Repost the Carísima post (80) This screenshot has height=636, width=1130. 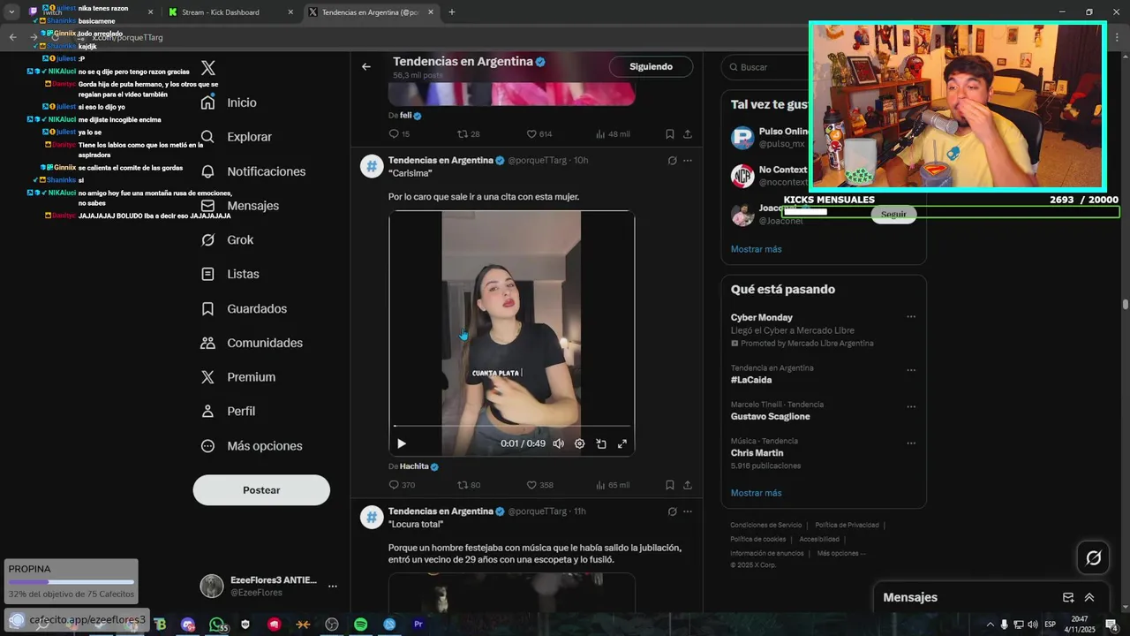[x=469, y=485]
